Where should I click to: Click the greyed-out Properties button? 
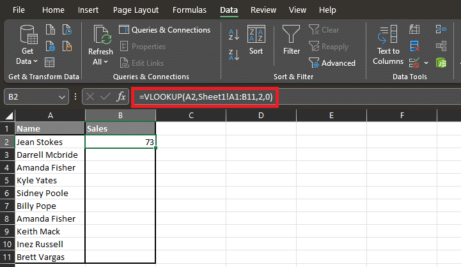[x=143, y=47]
